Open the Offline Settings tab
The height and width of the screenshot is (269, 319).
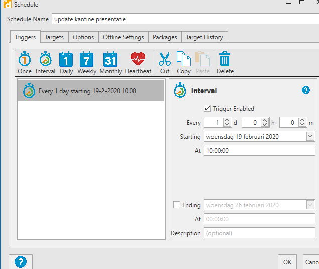(x=123, y=37)
